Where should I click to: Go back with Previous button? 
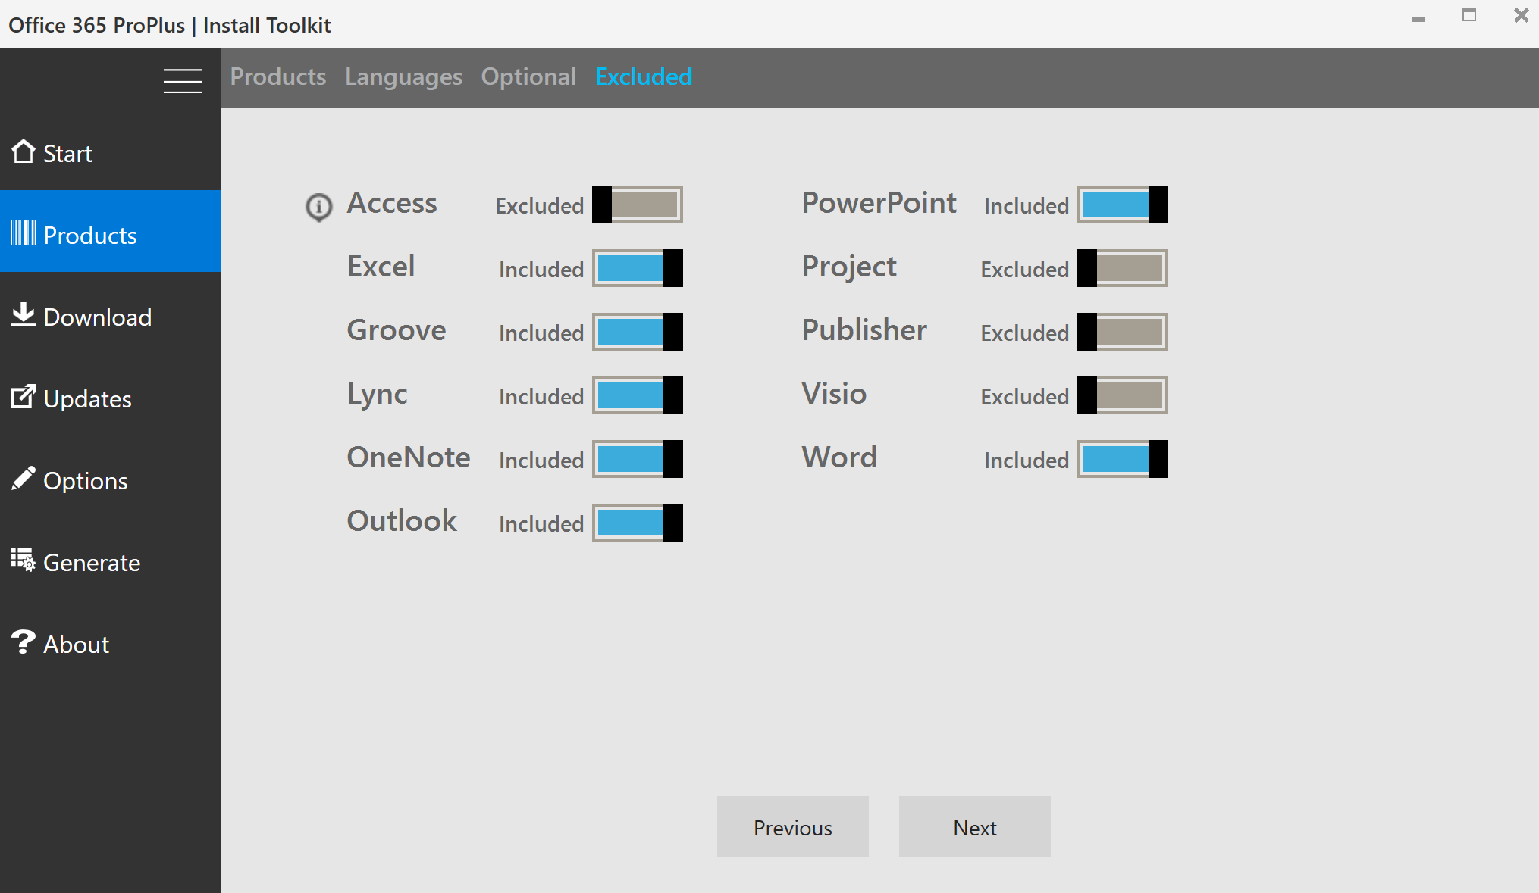tap(792, 826)
